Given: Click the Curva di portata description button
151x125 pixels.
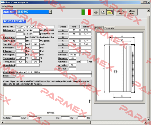Looking at the screenshot, I should pos(47,82).
